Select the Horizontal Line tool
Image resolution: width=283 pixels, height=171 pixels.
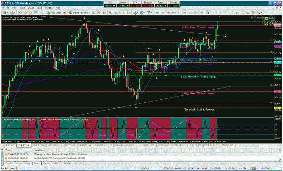[x=226, y=13]
